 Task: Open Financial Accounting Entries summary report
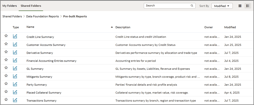[51, 61]
